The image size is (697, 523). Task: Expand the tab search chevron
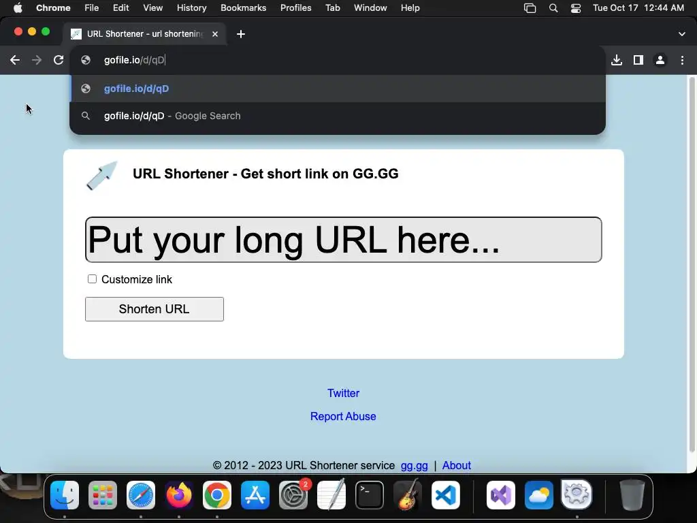tap(682, 34)
